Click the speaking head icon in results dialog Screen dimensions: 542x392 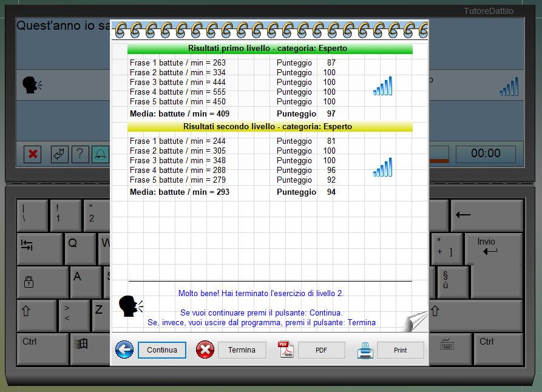[130, 305]
